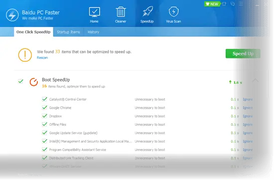Click the Boot SpeedUp heading
Image resolution: width=274 pixels, height=180 pixels.
(56, 80)
